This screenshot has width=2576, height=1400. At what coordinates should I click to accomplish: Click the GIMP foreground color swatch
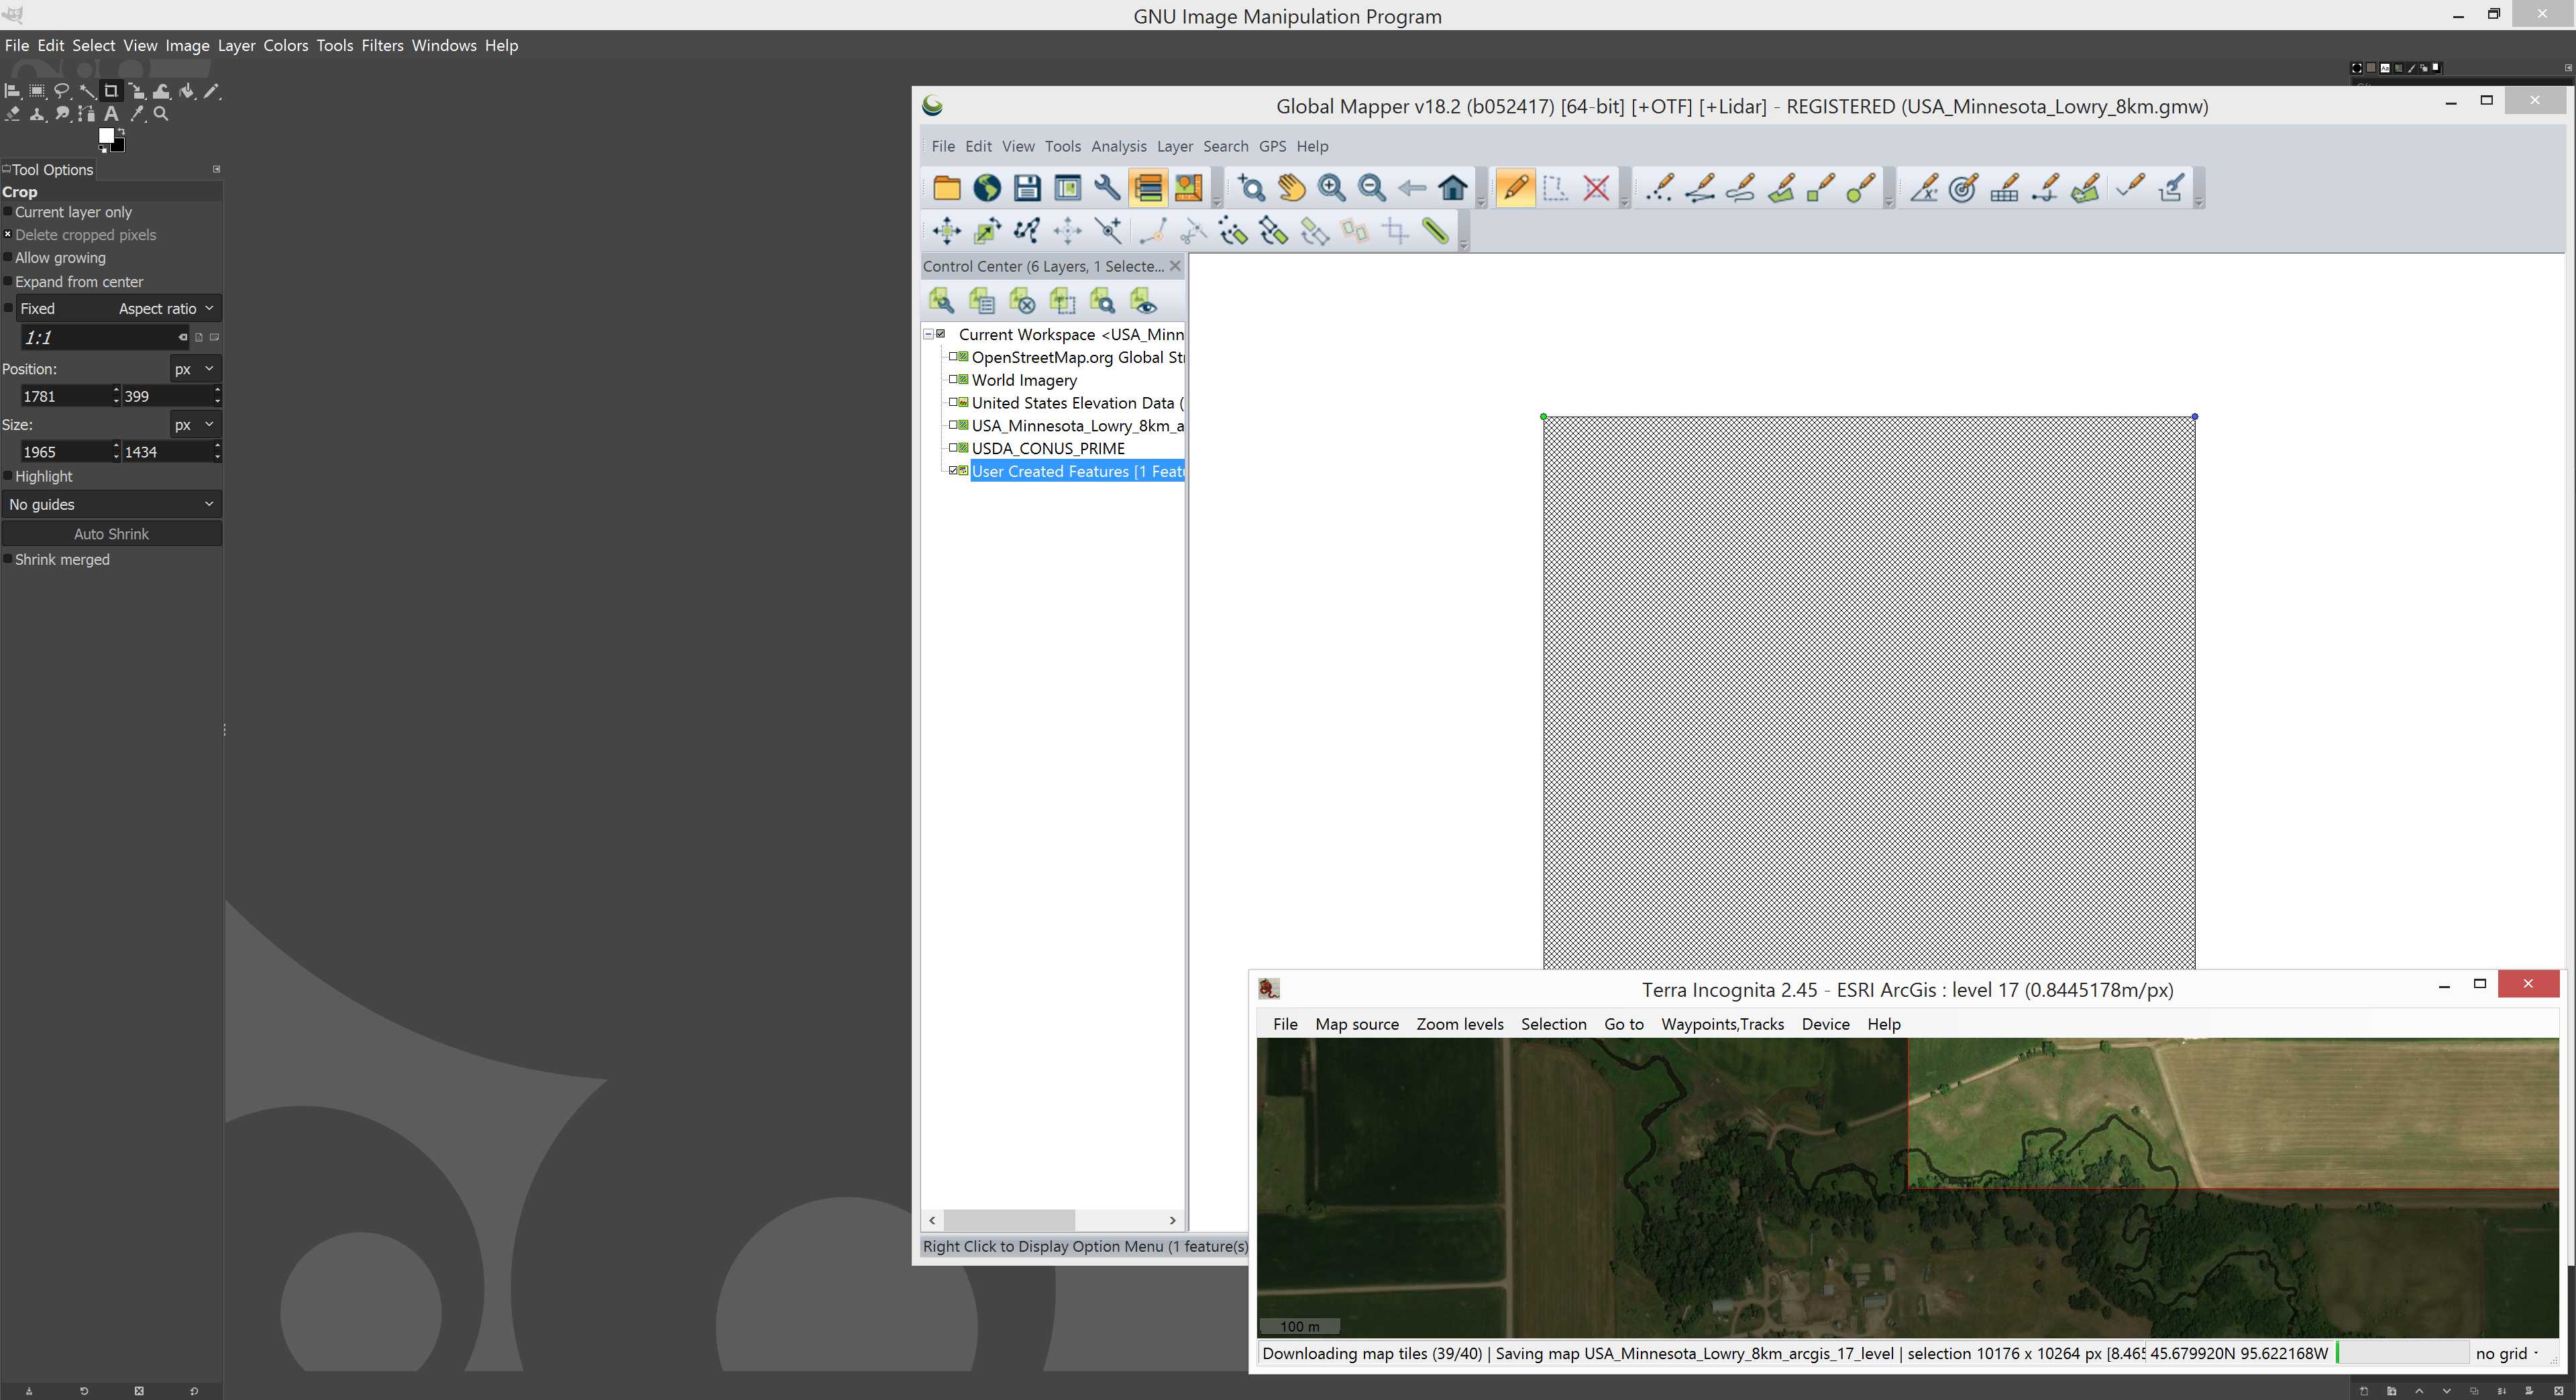(x=106, y=136)
